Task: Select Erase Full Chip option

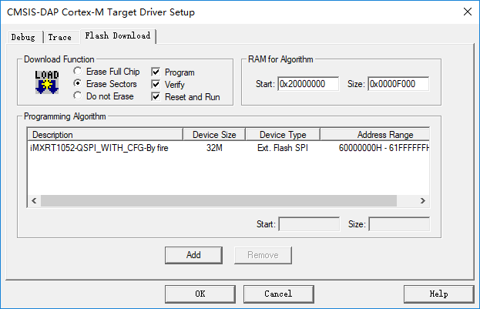Action: [78, 72]
